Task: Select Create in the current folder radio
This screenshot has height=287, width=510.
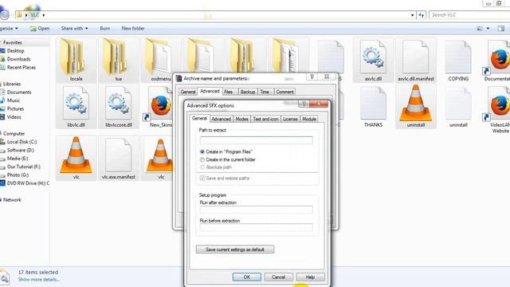Action: coord(202,159)
